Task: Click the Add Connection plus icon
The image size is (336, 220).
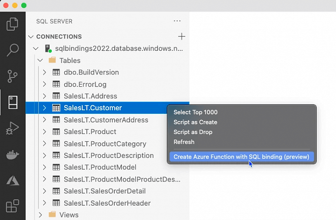Action: click(181, 37)
